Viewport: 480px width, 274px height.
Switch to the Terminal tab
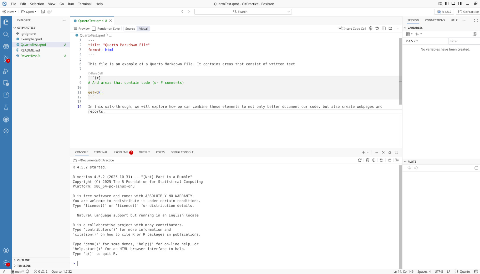(101, 152)
